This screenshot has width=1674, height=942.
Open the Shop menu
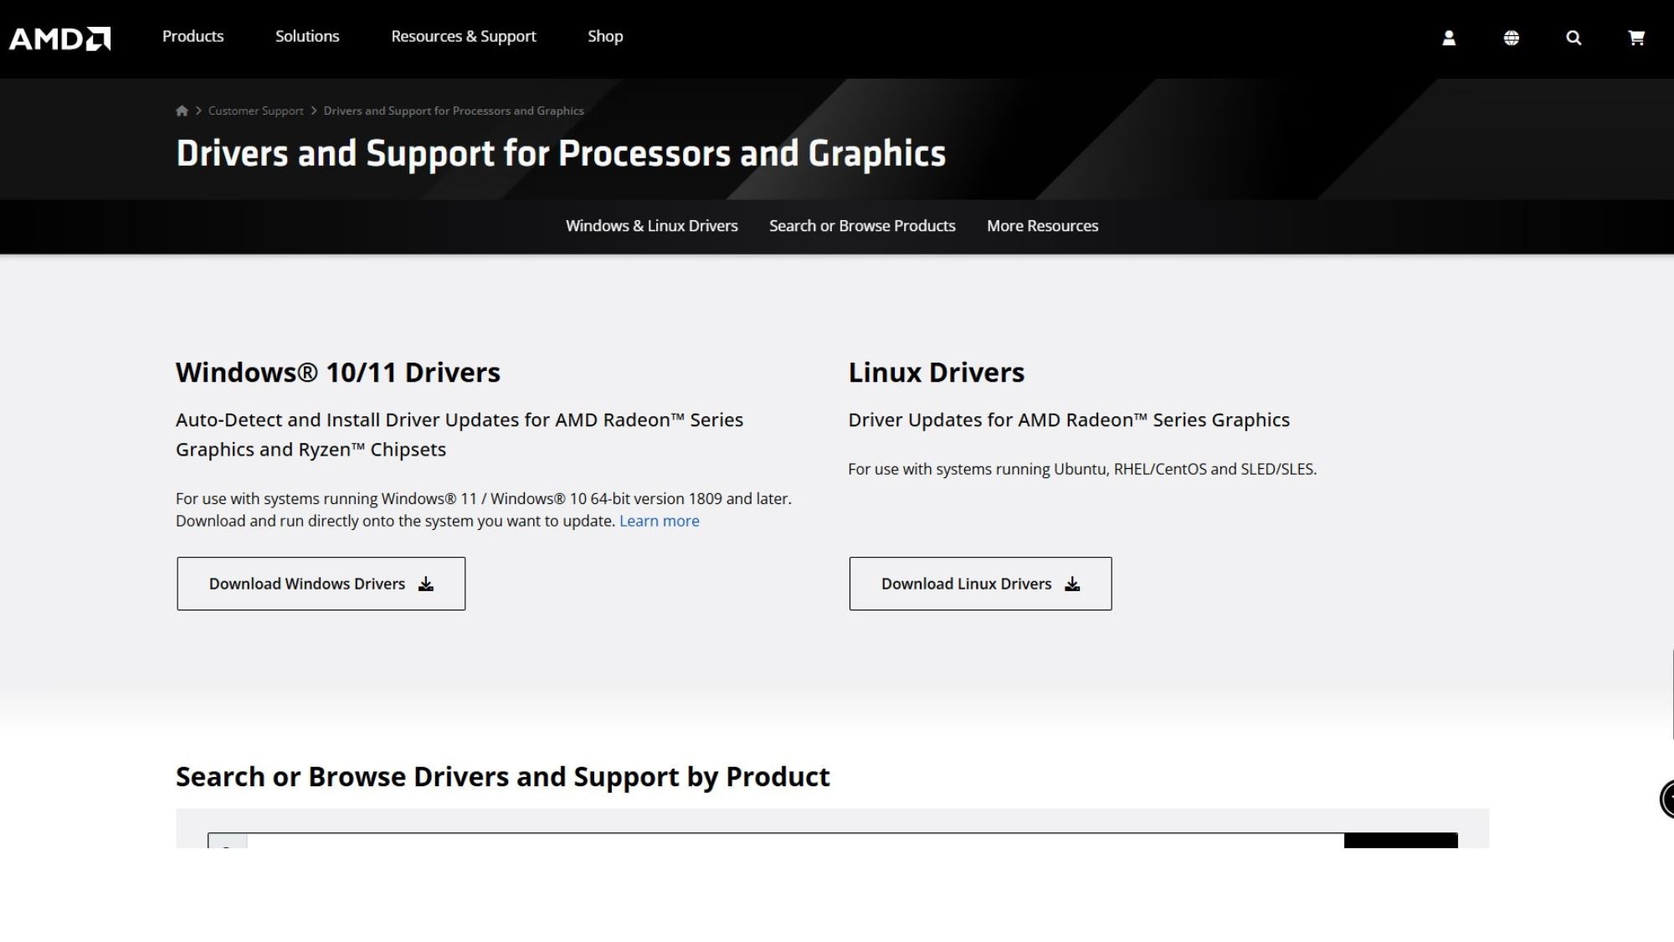[605, 36]
